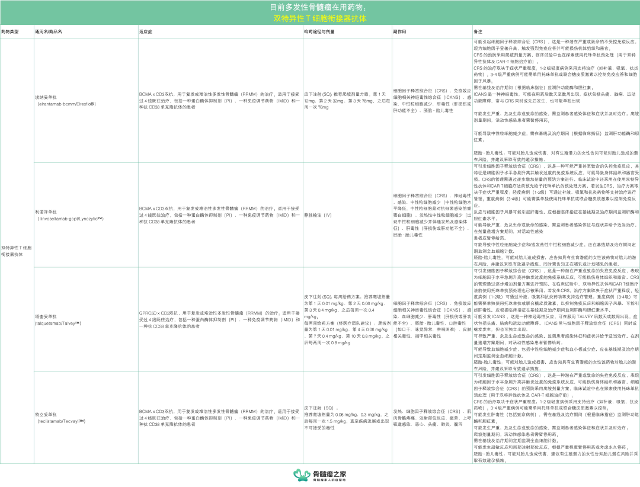Select the '药物类型' column header

point(17,31)
